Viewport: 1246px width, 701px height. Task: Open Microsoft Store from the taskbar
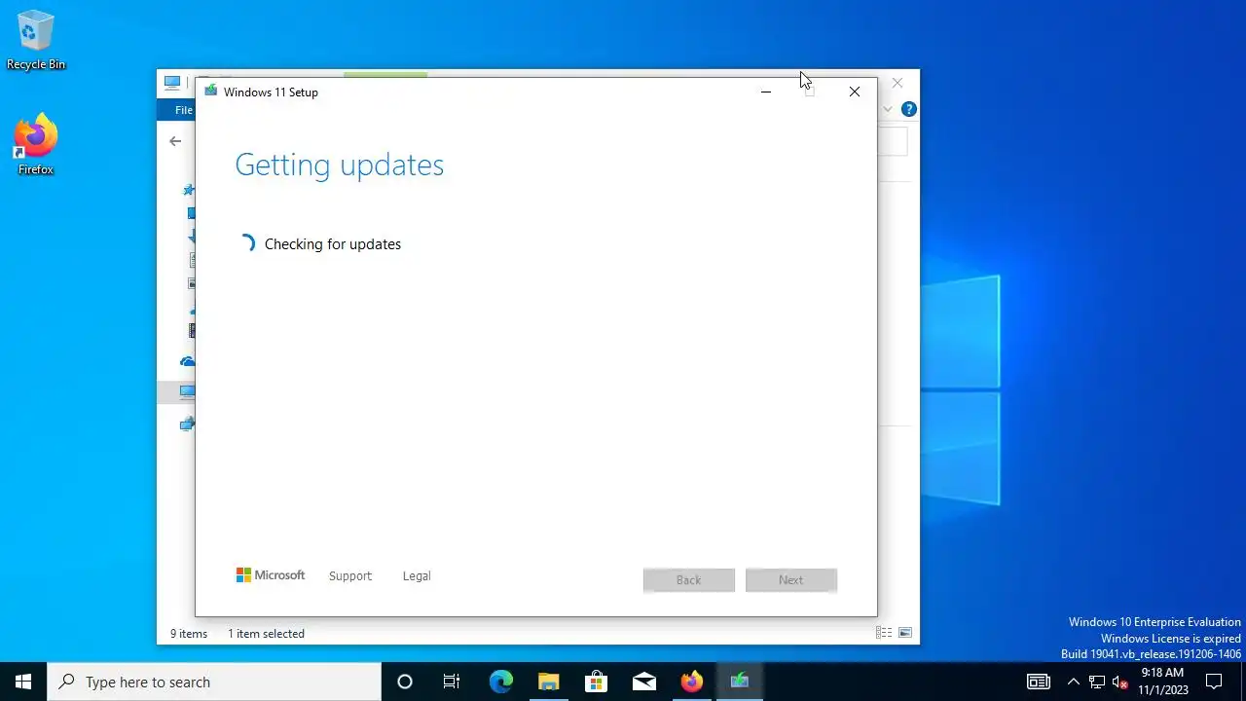click(x=596, y=682)
